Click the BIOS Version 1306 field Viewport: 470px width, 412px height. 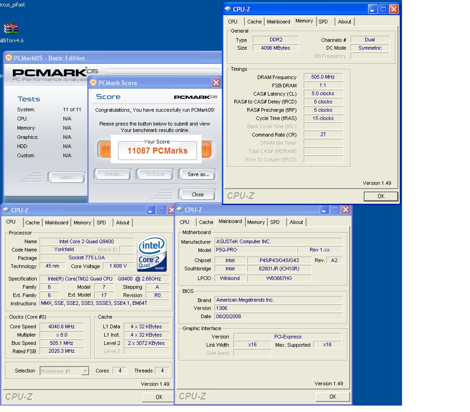point(278,308)
